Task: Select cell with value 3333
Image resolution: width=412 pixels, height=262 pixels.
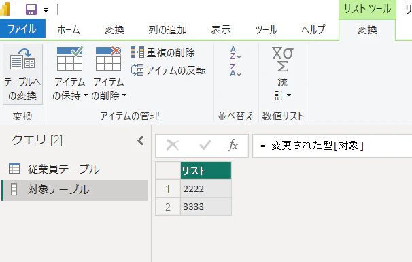Action: pos(206,206)
